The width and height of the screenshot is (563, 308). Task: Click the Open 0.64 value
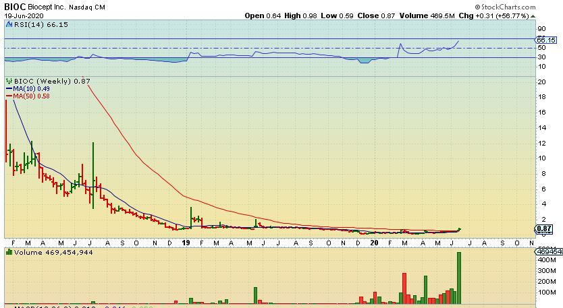coord(263,16)
